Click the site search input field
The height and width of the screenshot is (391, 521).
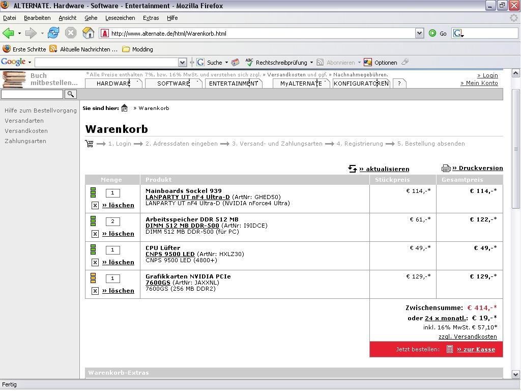[x=32, y=94]
